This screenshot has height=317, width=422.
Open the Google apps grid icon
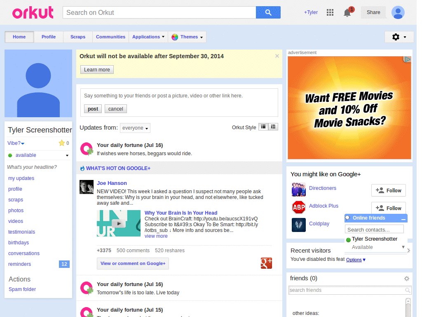click(x=330, y=12)
